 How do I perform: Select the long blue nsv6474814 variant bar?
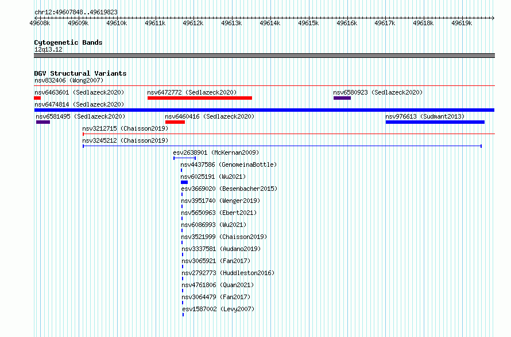tap(264, 110)
